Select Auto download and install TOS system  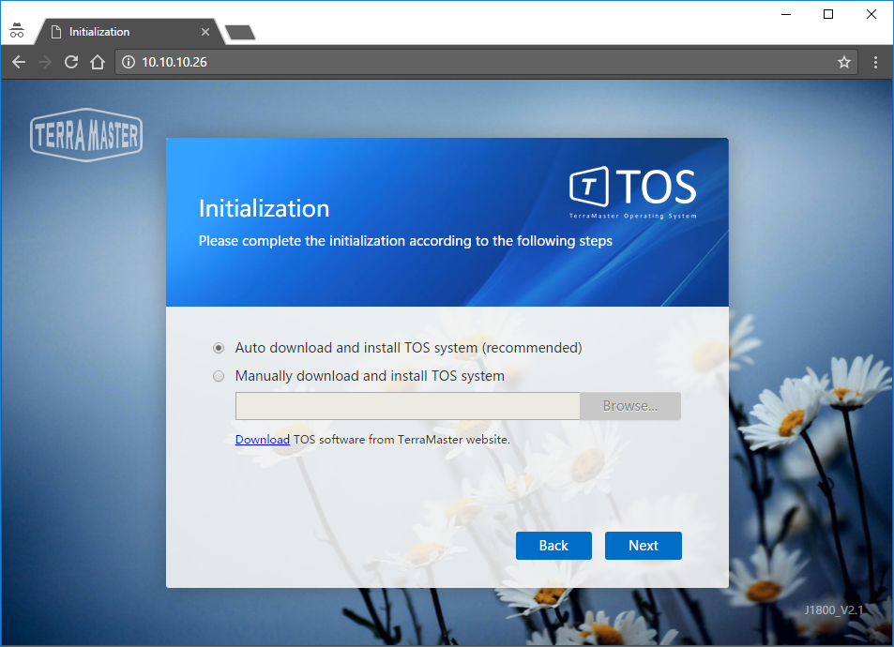pyautogui.click(x=219, y=348)
